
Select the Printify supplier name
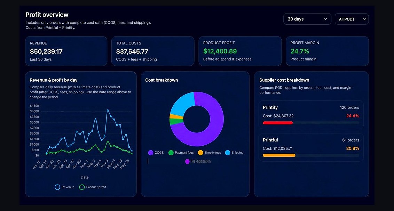270,107
